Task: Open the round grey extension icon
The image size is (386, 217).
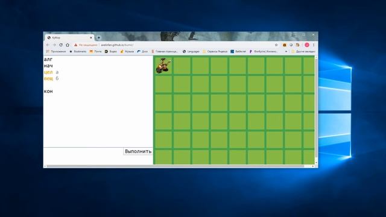Action: (x=291, y=45)
